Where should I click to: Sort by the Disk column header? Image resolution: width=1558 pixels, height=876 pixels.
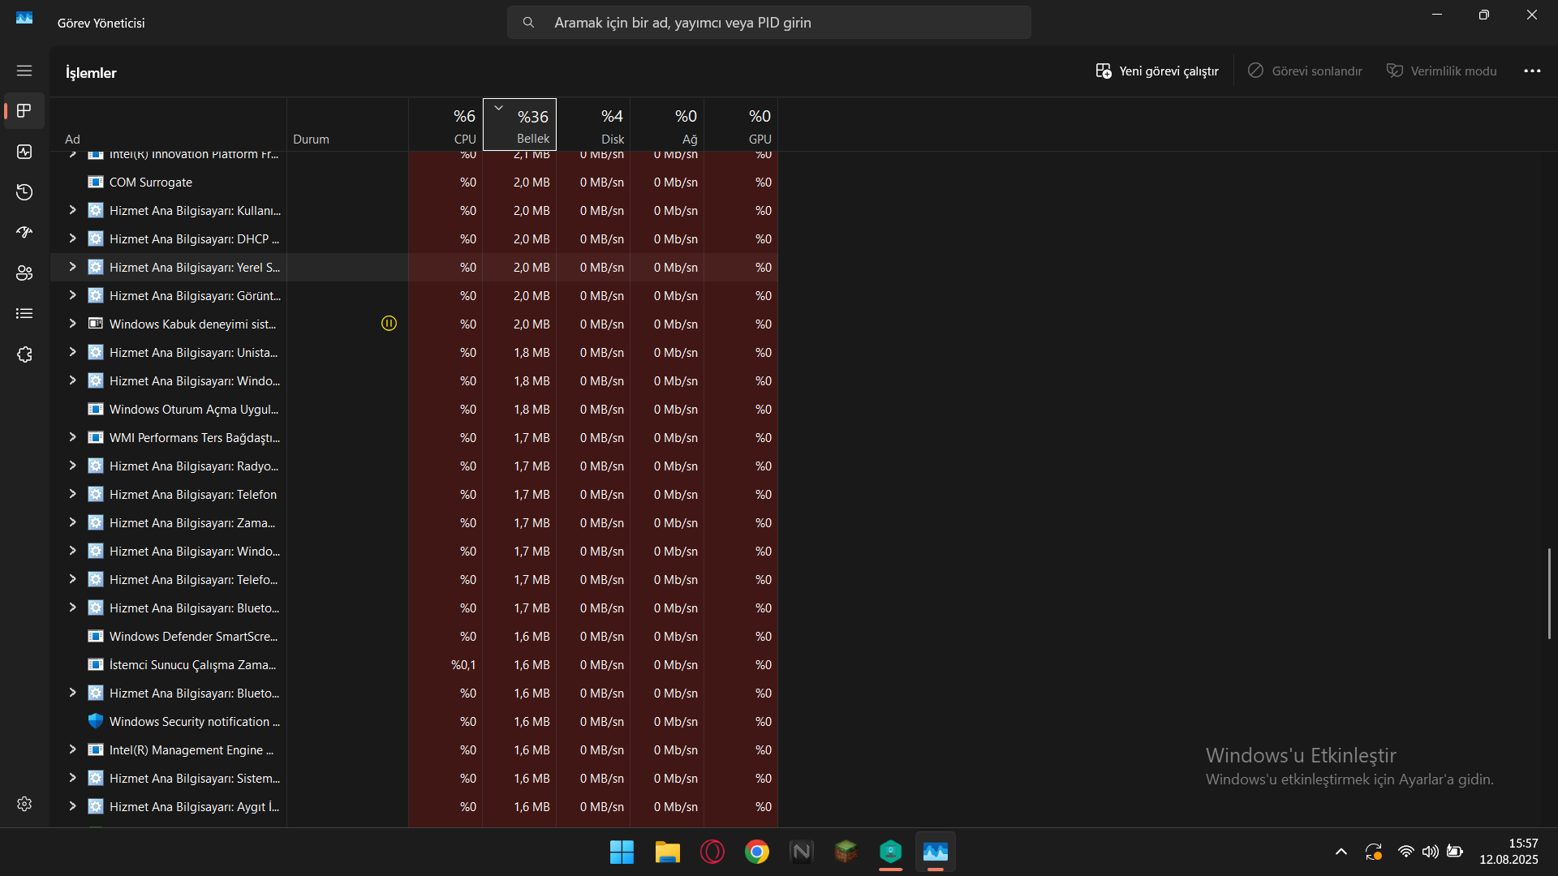tap(593, 125)
